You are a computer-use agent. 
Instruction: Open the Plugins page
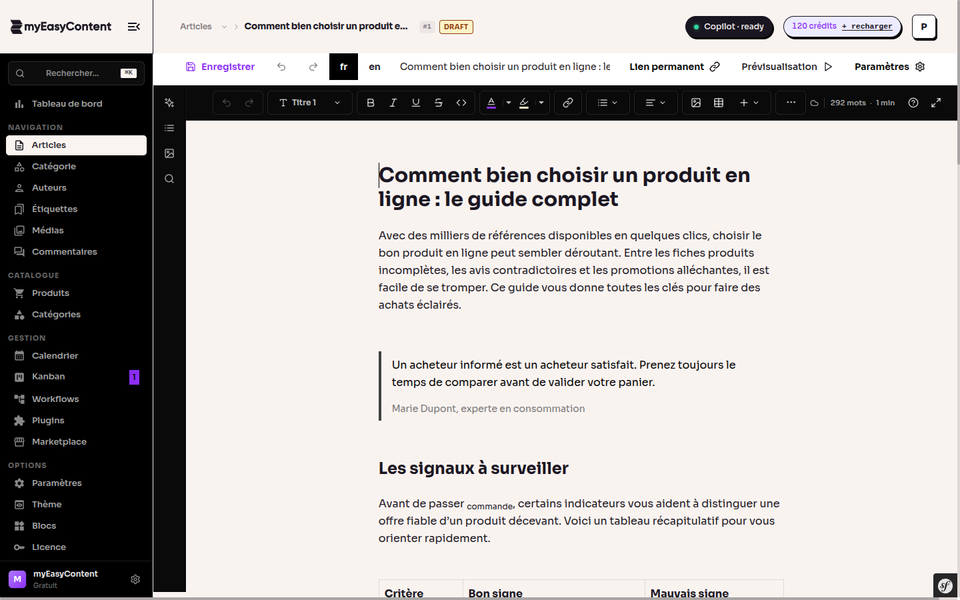tap(76, 421)
